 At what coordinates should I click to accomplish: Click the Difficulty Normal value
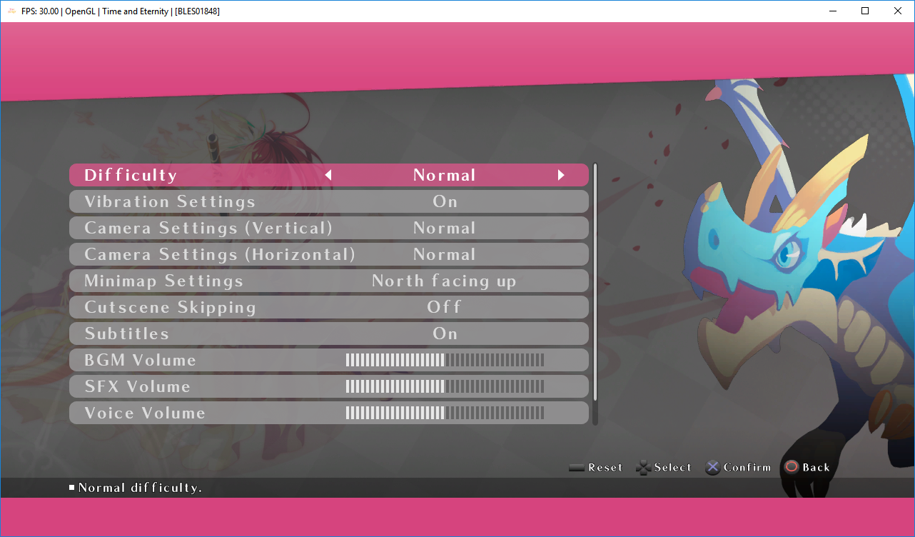tap(445, 175)
